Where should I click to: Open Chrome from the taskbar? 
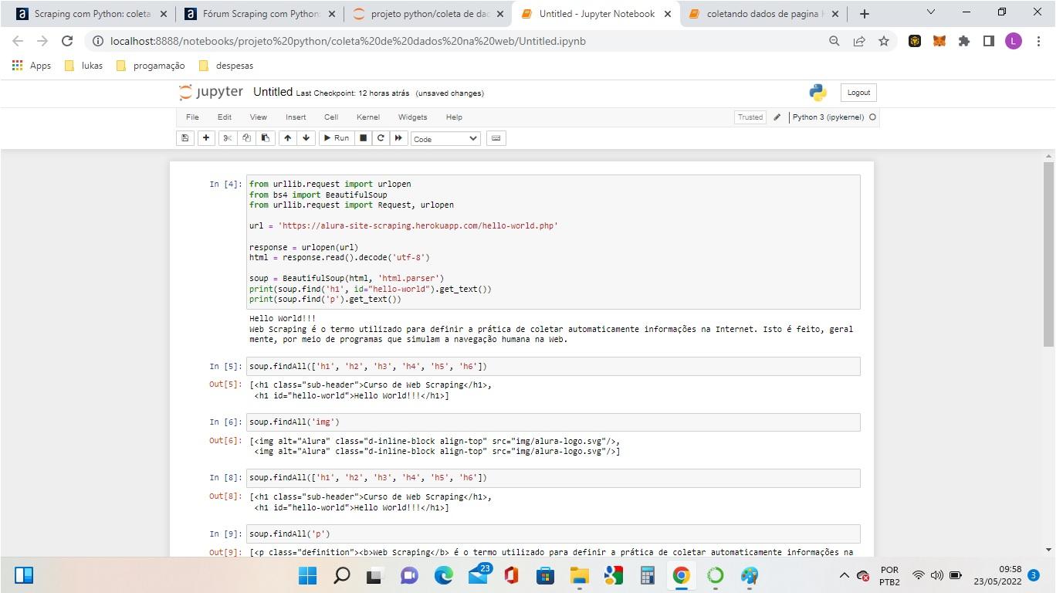coord(681,575)
